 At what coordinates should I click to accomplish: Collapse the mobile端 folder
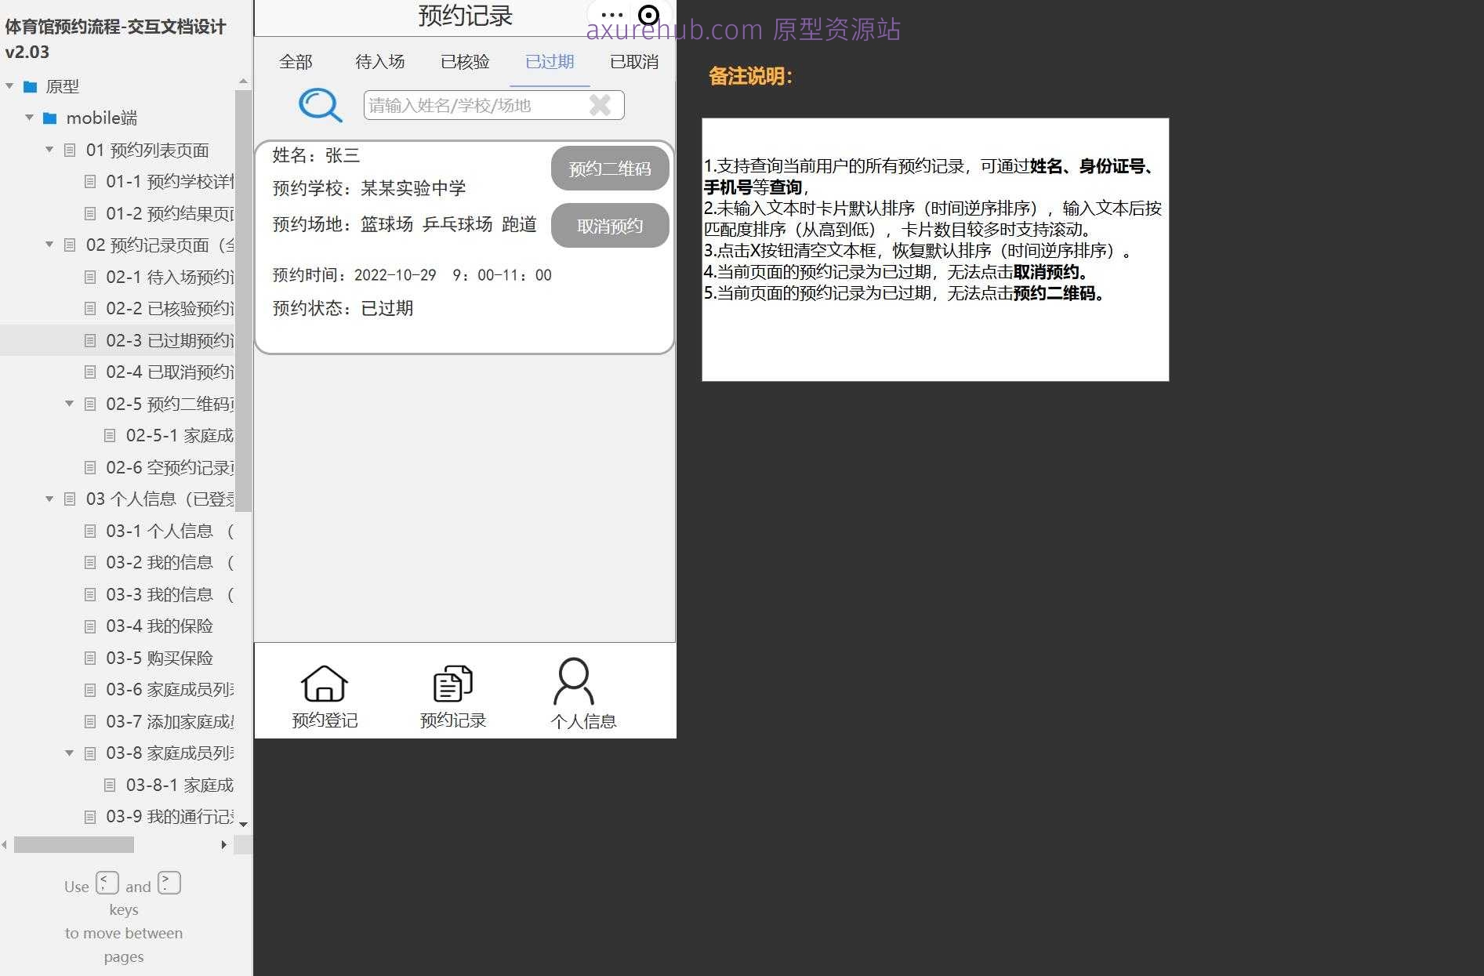click(x=30, y=118)
